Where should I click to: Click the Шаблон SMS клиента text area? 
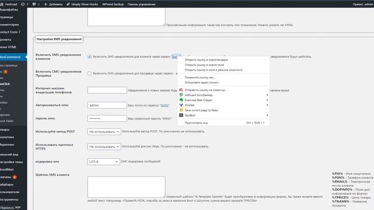coord(126,187)
